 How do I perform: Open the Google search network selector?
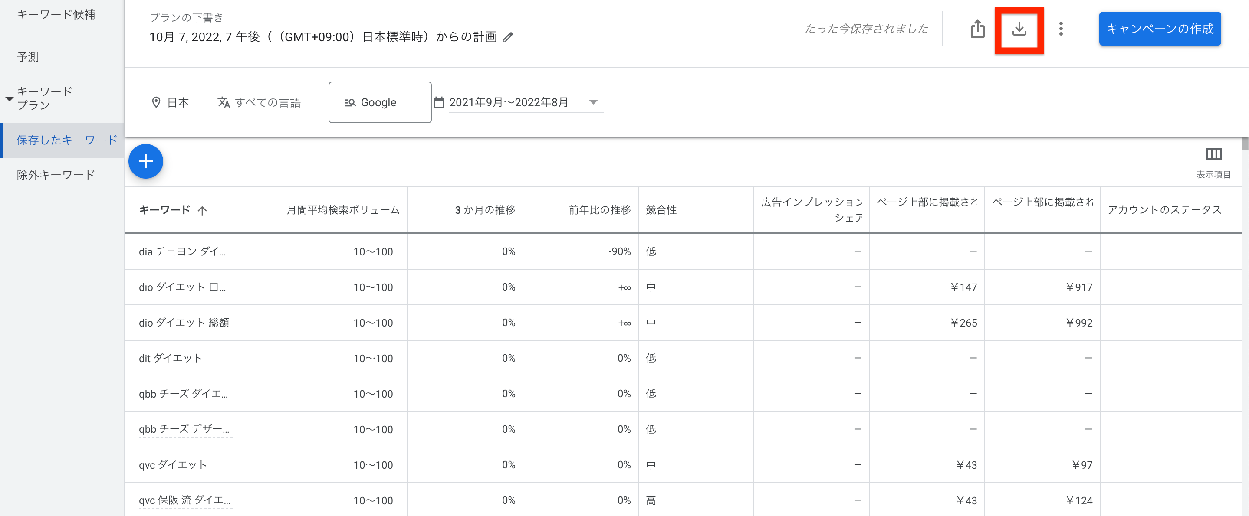(x=380, y=102)
